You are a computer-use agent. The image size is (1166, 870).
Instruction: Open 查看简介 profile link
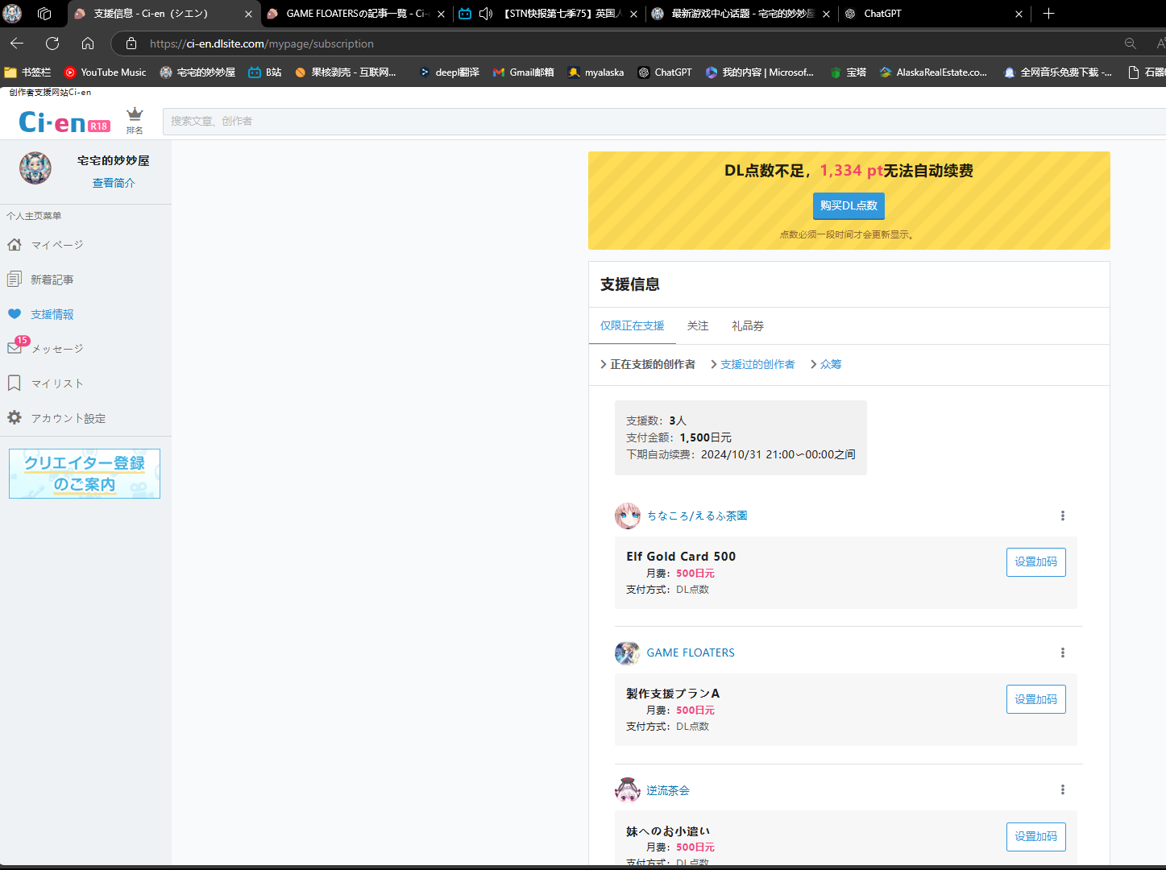114,183
